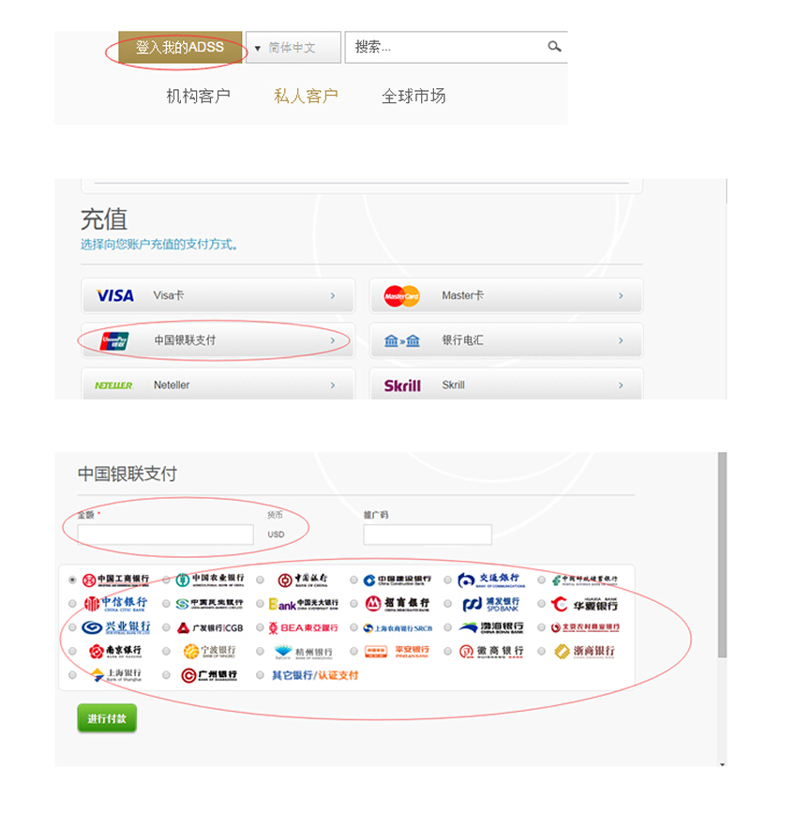
Task: Click the 兴业银行 bank logo
Action: click(116, 627)
